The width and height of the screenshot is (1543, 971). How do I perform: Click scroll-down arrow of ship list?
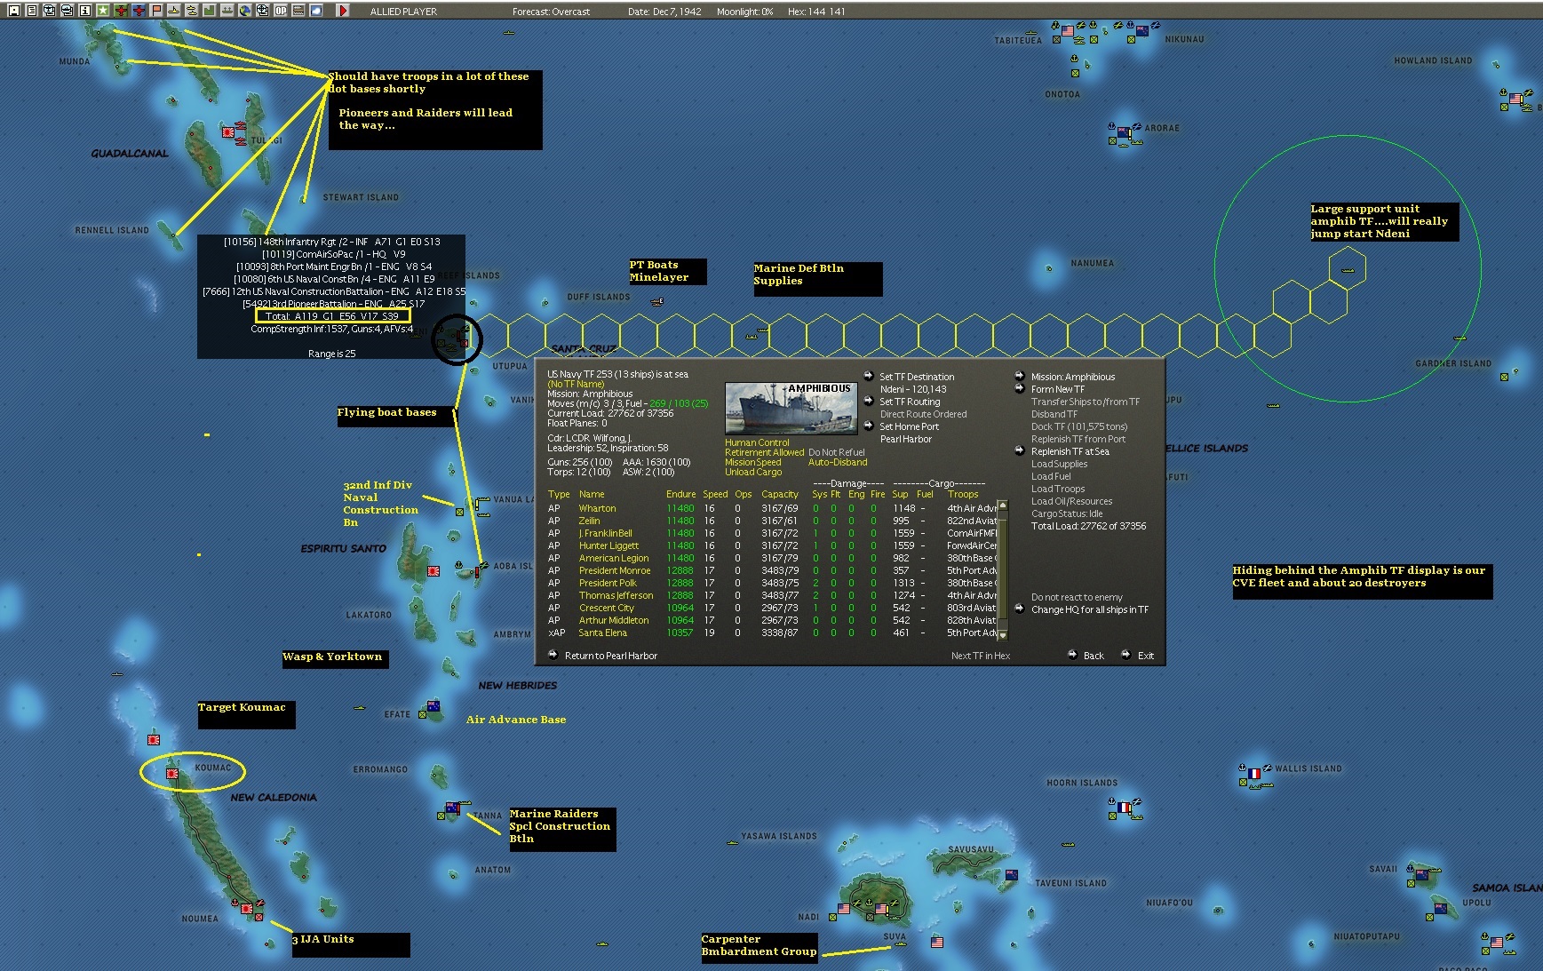1003,635
